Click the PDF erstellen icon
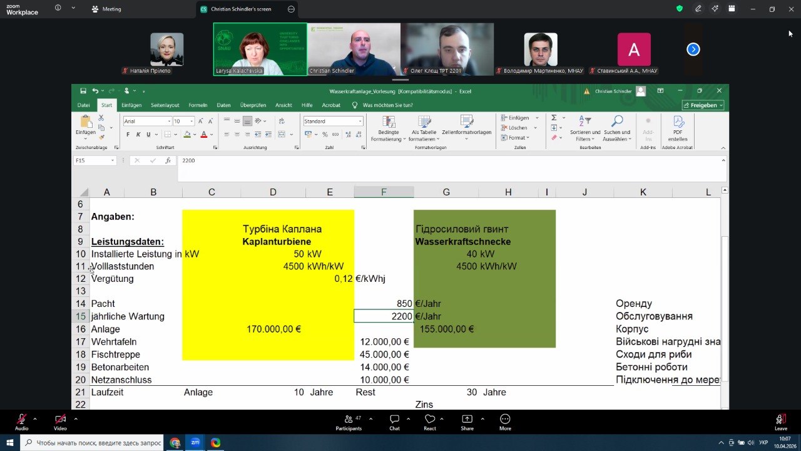Viewport: 801px width, 451px height. [x=678, y=122]
